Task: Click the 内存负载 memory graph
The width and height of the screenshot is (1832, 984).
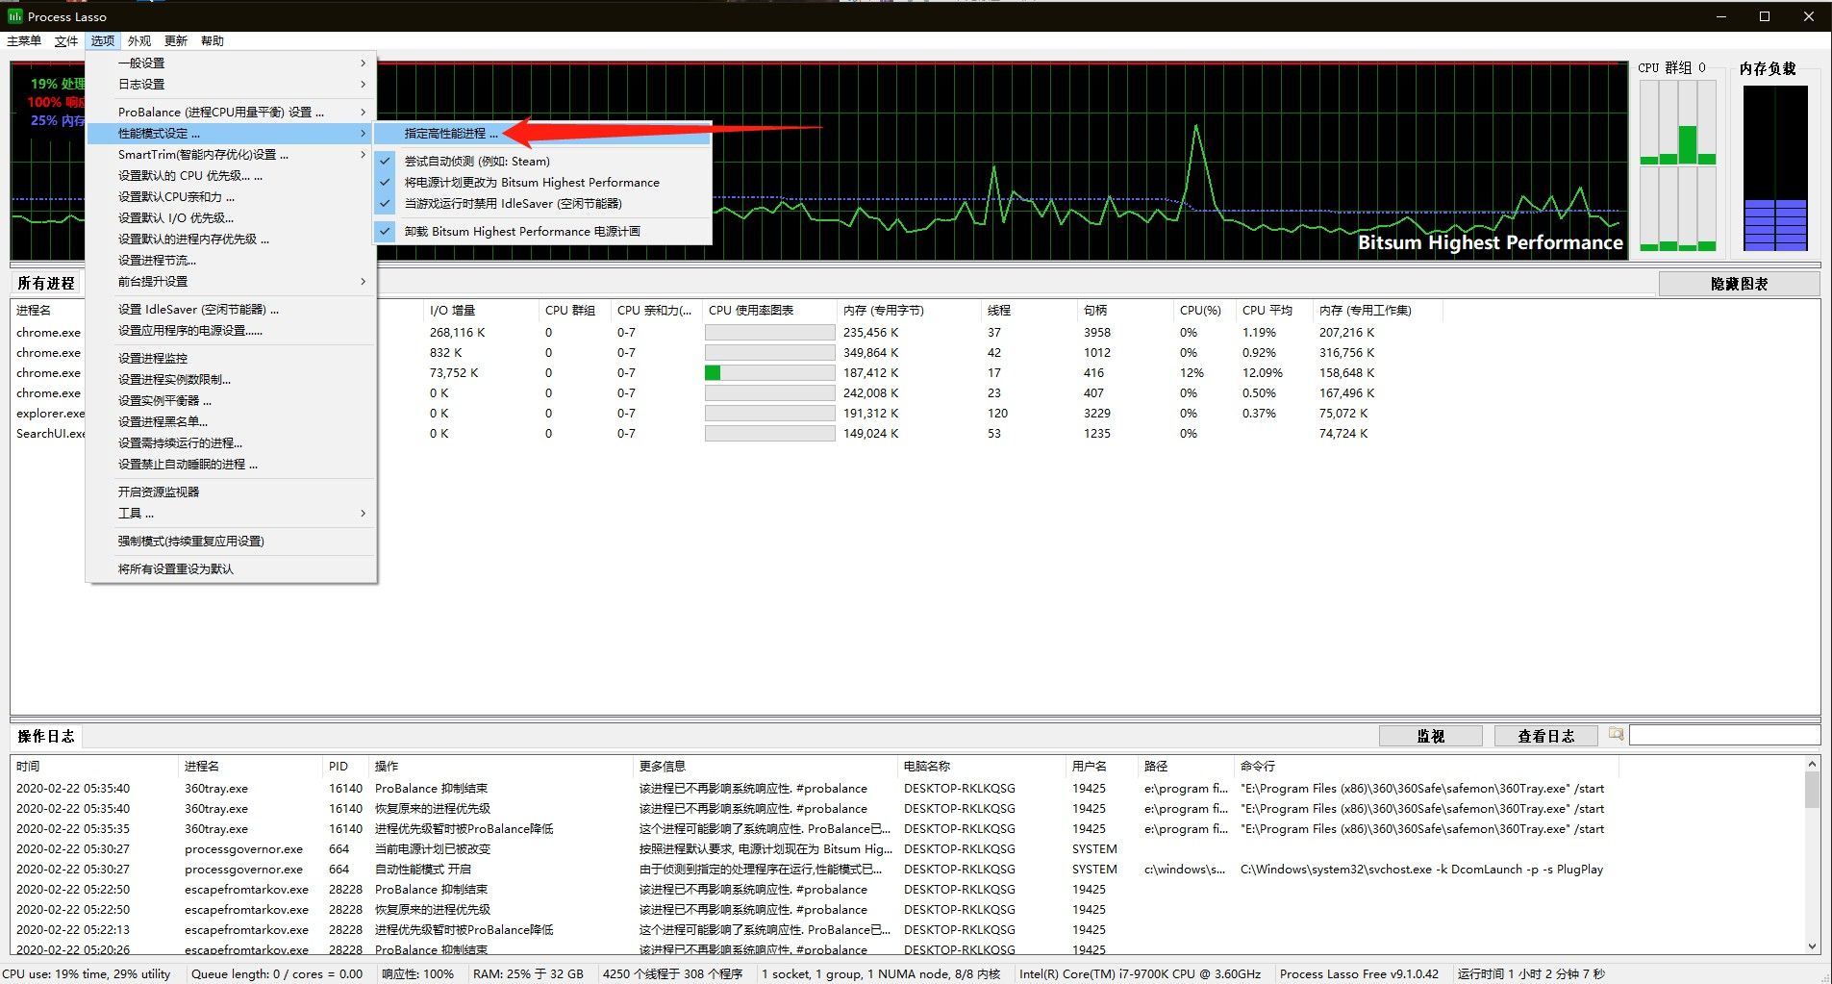Action: 1775,168
